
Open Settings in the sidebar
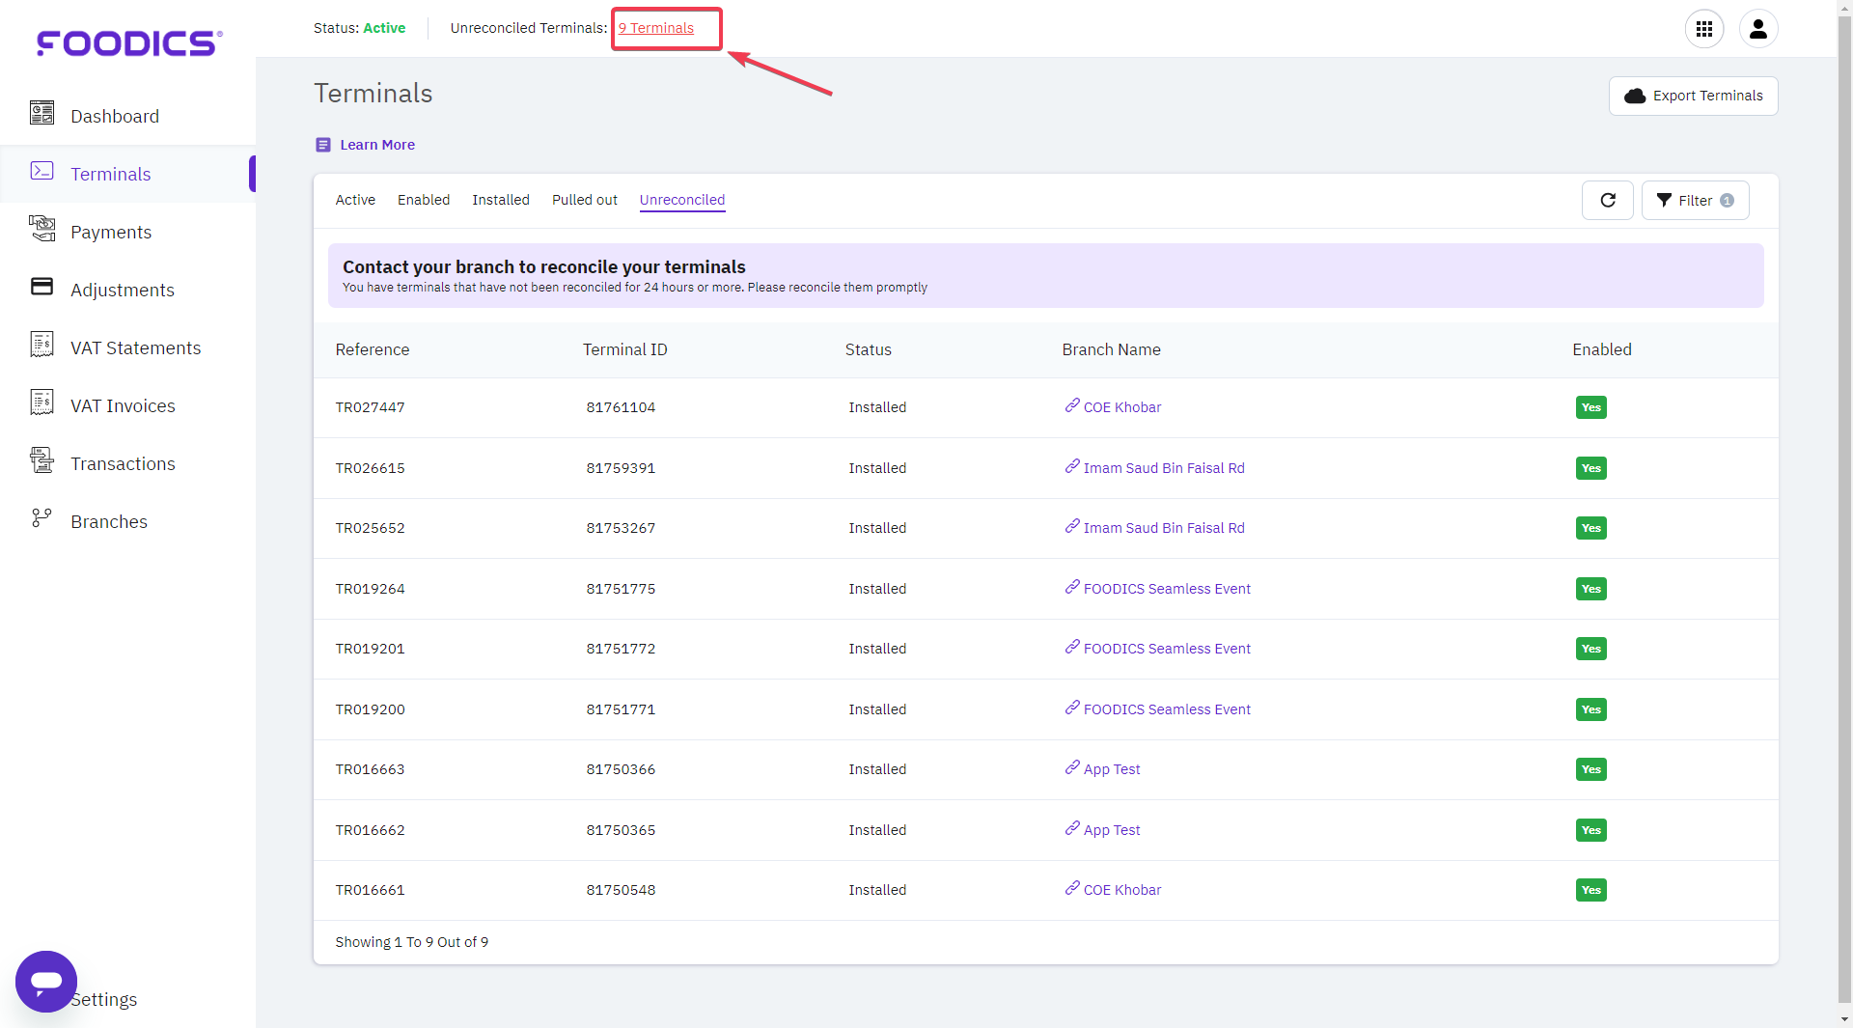click(106, 999)
